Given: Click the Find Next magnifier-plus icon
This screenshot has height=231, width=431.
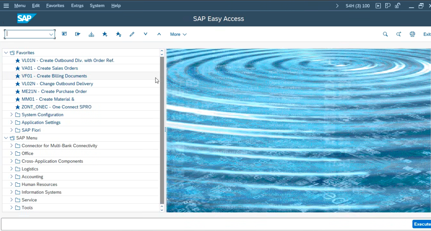Looking at the screenshot, I should (398, 34).
